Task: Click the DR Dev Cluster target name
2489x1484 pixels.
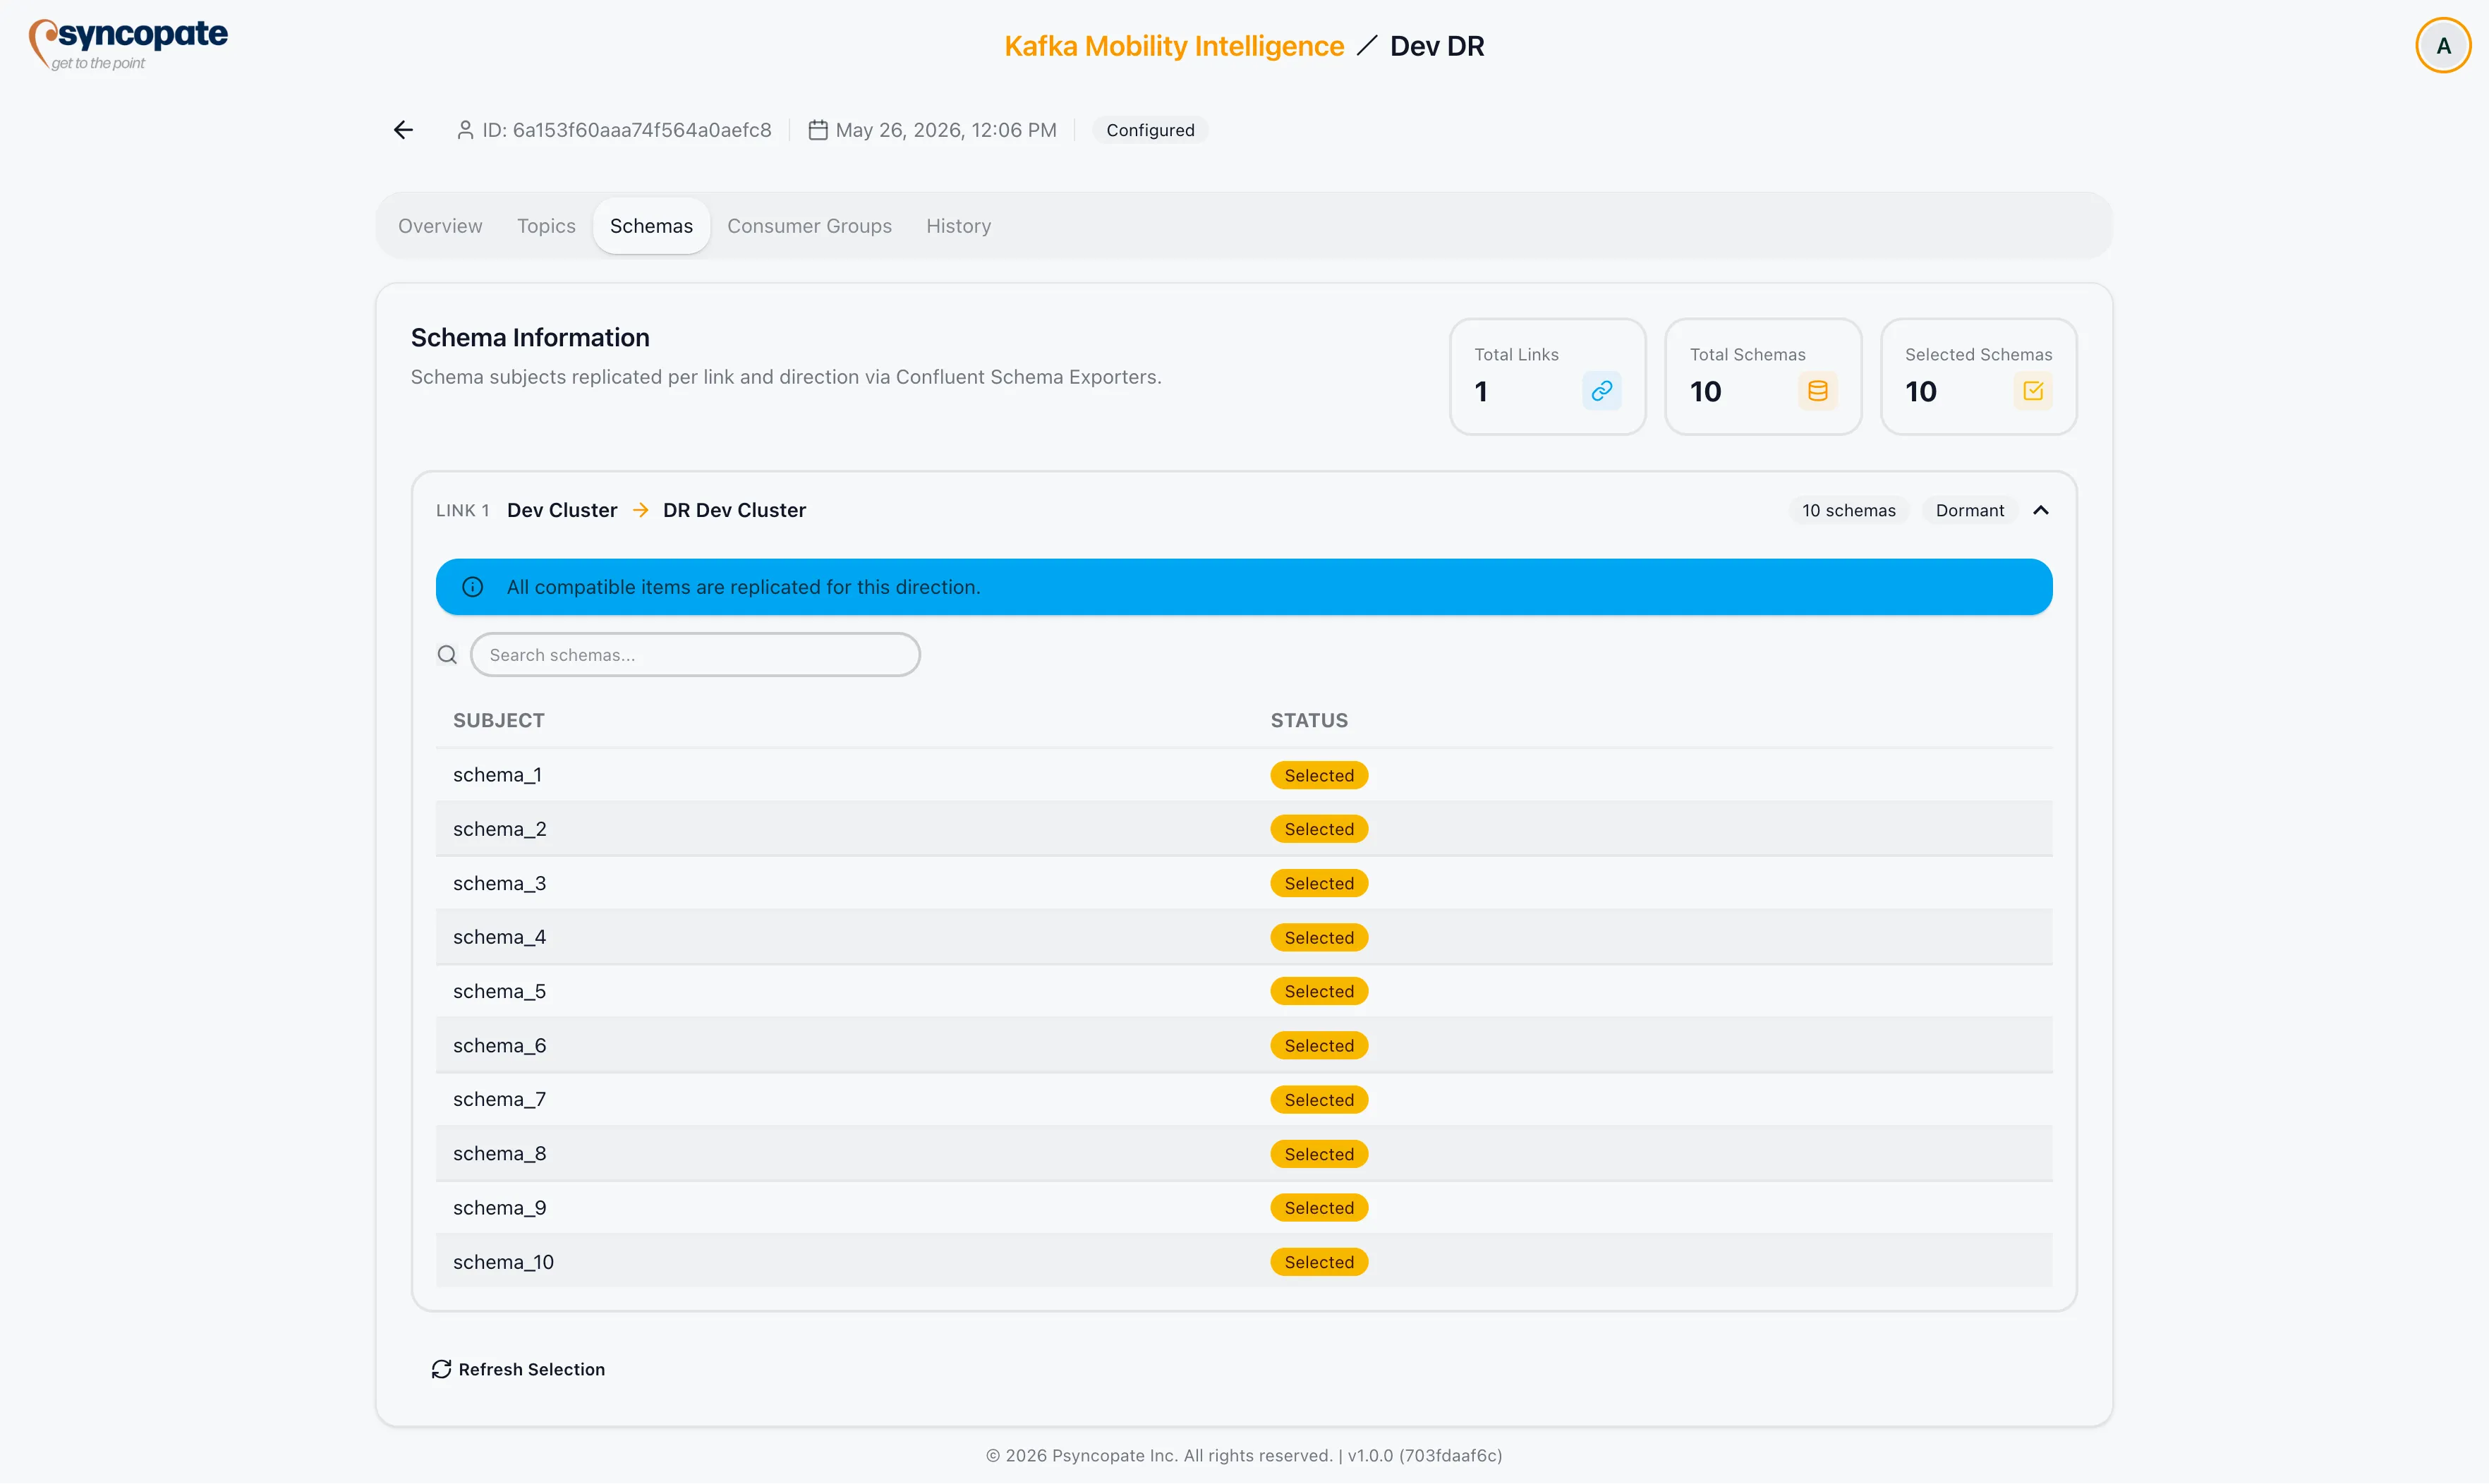Action: 734,510
